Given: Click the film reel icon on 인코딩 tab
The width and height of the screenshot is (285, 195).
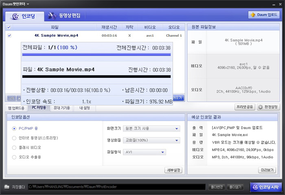Looking at the screenshot, I should [x=15, y=16].
